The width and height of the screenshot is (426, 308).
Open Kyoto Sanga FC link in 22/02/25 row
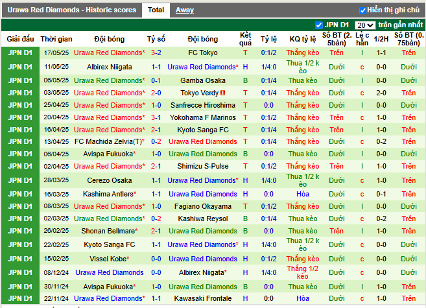(x=110, y=244)
